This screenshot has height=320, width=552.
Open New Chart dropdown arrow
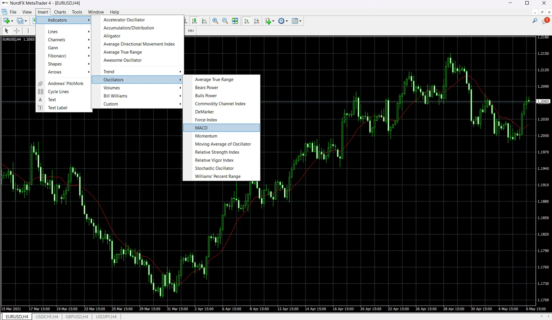[12, 21]
